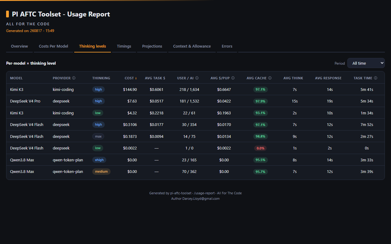Click the COST sort arrow indicator

(136, 78)
